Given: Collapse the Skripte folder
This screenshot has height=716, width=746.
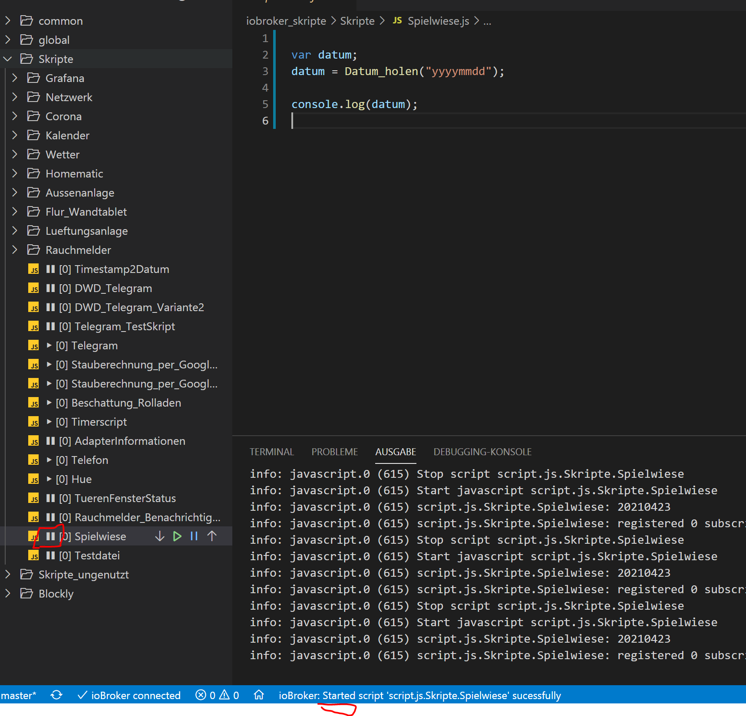Looking at the screenshot, I should (x=7, y=59).
